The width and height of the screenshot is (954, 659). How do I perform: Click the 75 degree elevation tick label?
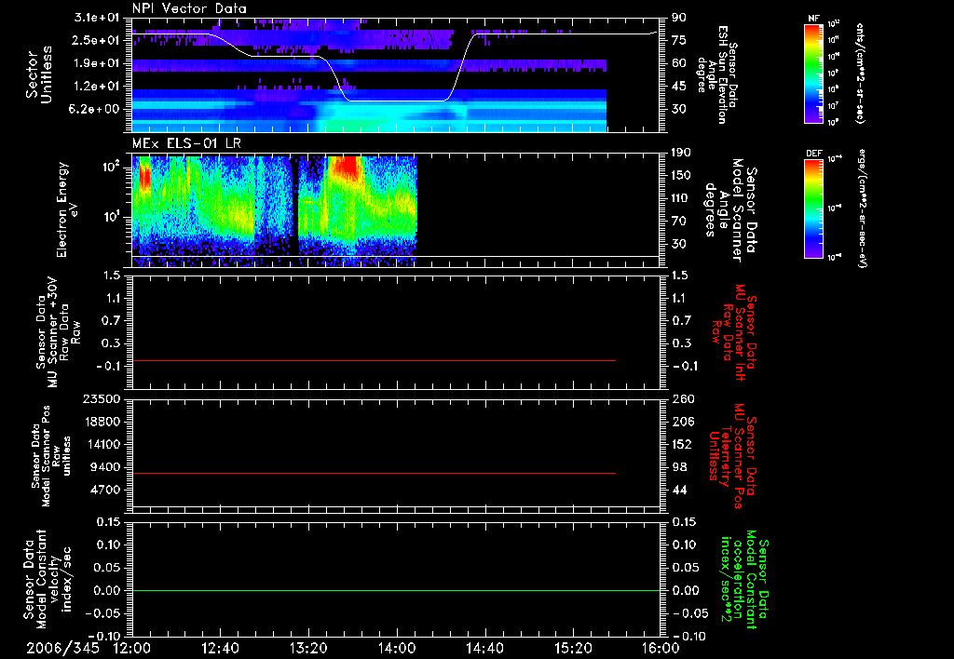679,40
